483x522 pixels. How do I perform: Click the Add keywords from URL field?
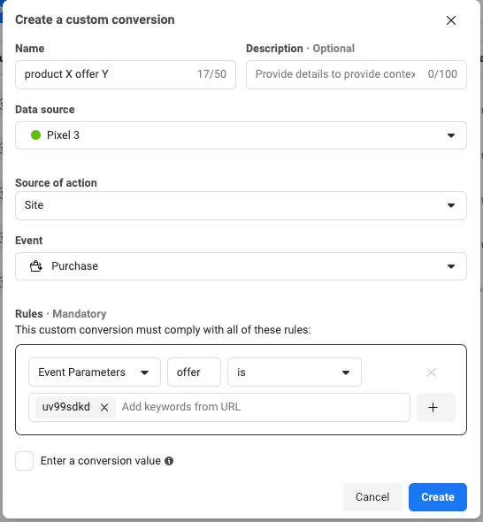263,407
